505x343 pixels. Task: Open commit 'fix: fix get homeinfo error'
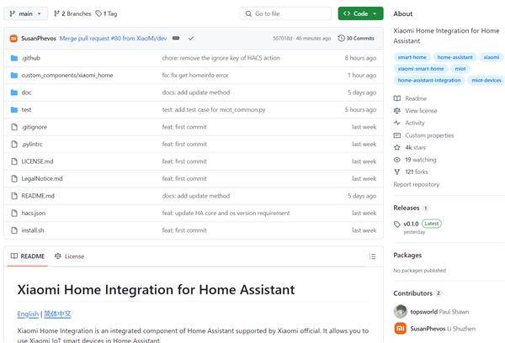(x=195, y=76)
